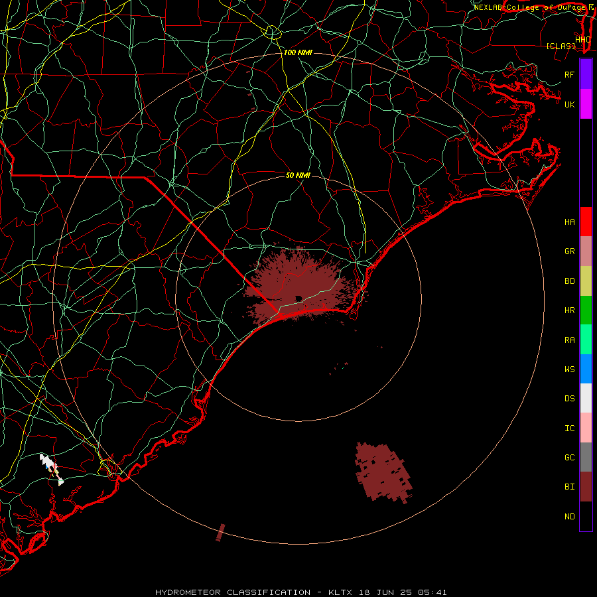Click the green HR legend swatch
Screen dimensions: 597x597
tap(586, 310)
